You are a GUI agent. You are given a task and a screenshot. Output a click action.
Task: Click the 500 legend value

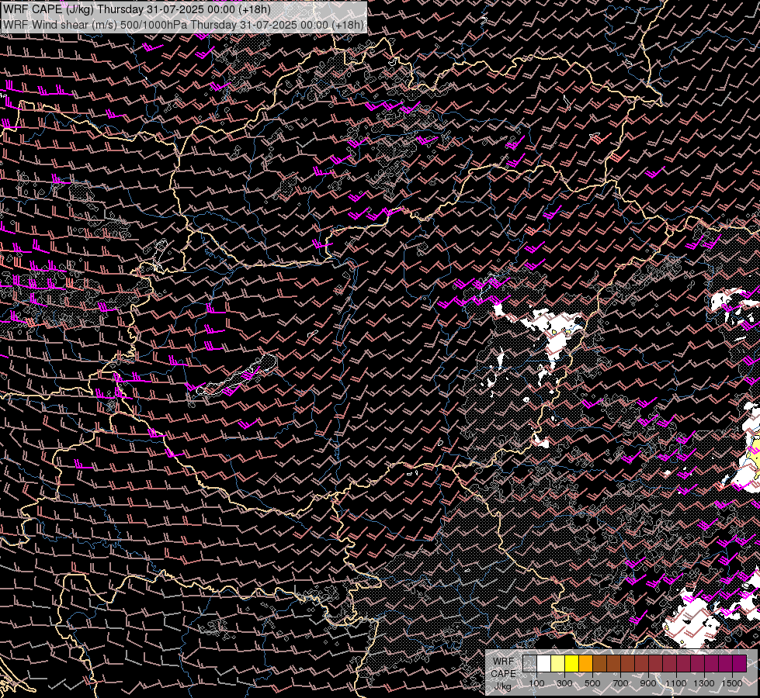(x=592, y=683)
